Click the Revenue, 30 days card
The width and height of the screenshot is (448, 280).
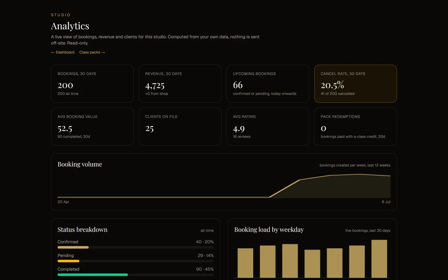pos(180,84)
